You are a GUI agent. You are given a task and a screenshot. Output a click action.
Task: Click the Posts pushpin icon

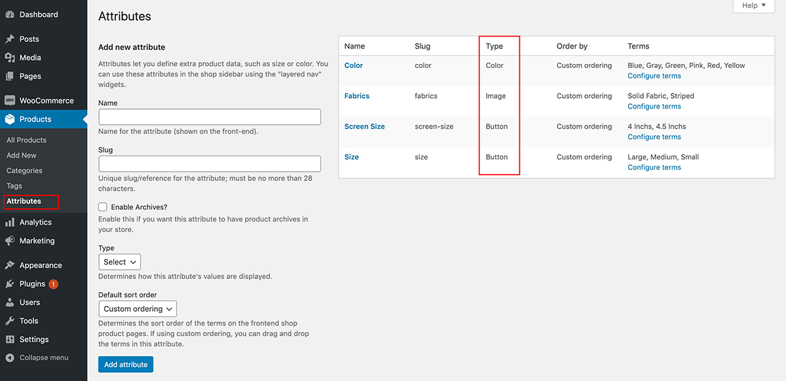(x=10, y=39)
